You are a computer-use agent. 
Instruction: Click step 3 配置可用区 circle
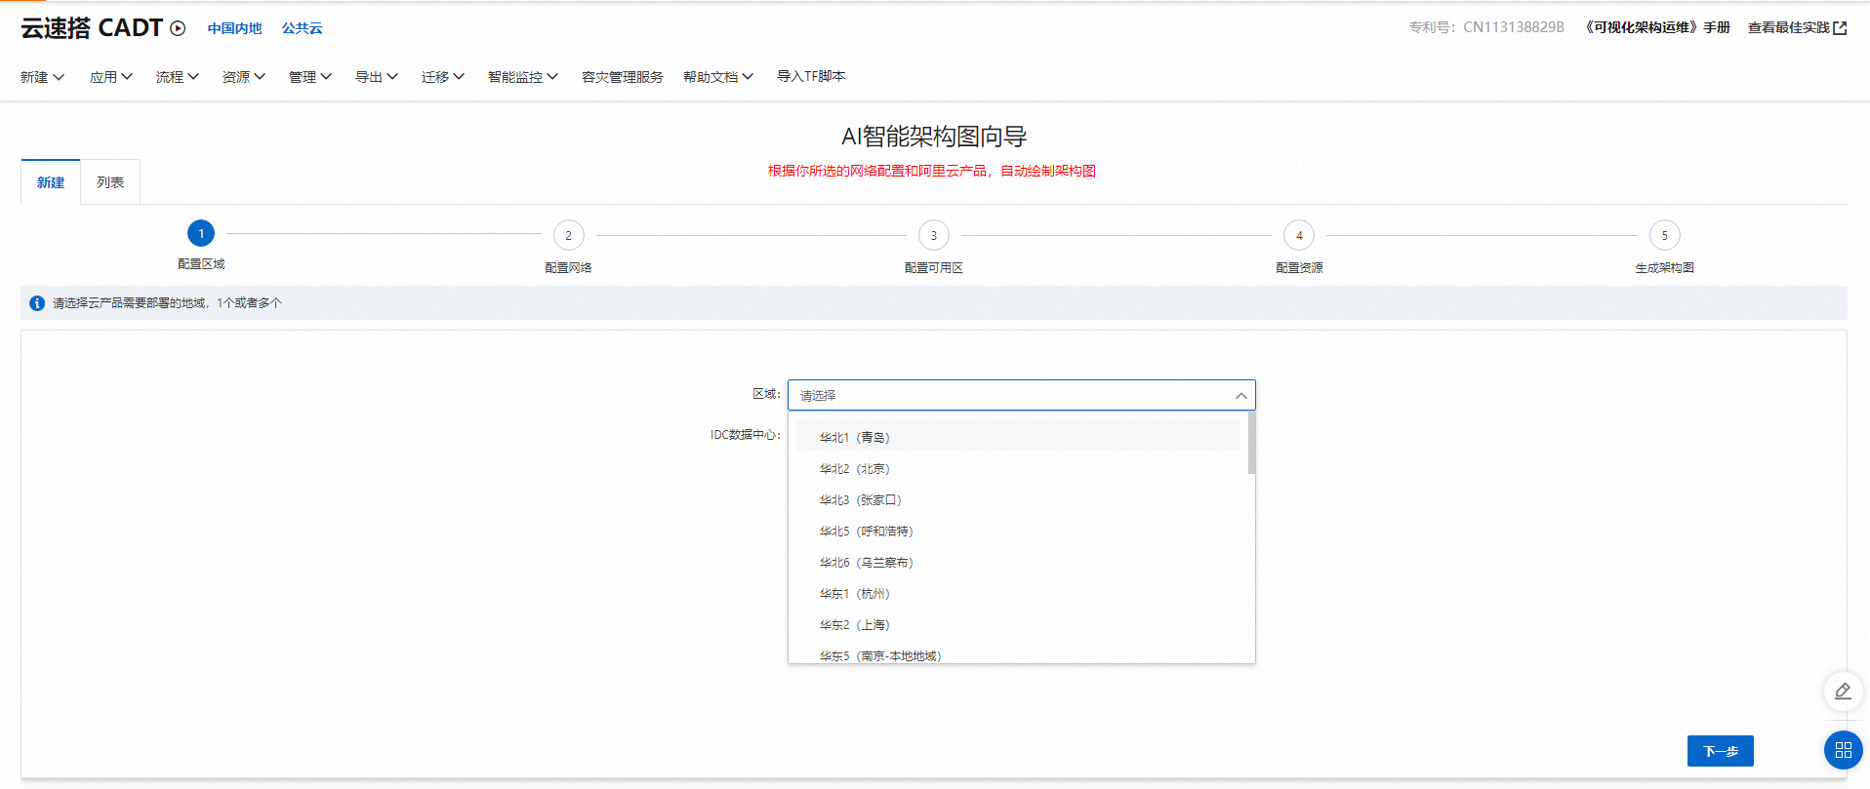point(933,235)
